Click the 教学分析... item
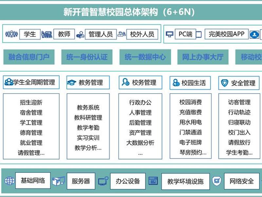Viewport: 262px width, 197px height. (x=88, y=148)
